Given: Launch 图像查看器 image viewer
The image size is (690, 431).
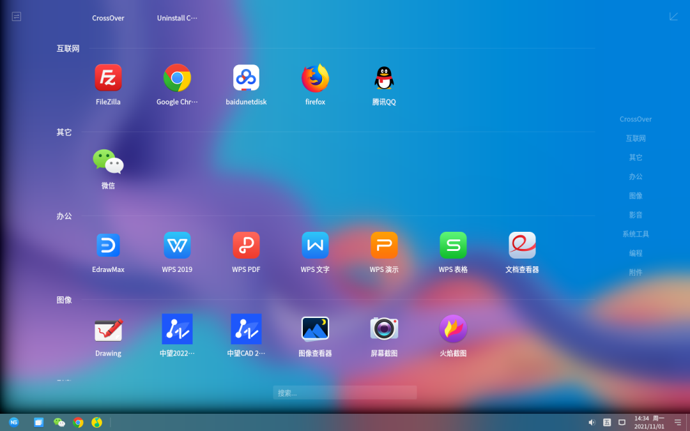Looking at the screenshot, I should [x=315, y=329].
